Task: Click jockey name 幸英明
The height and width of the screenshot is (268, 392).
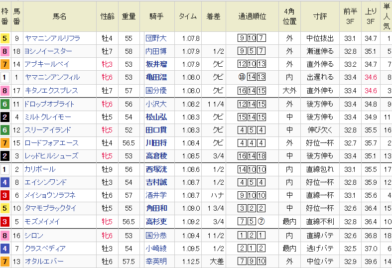Action: (156, 261)
